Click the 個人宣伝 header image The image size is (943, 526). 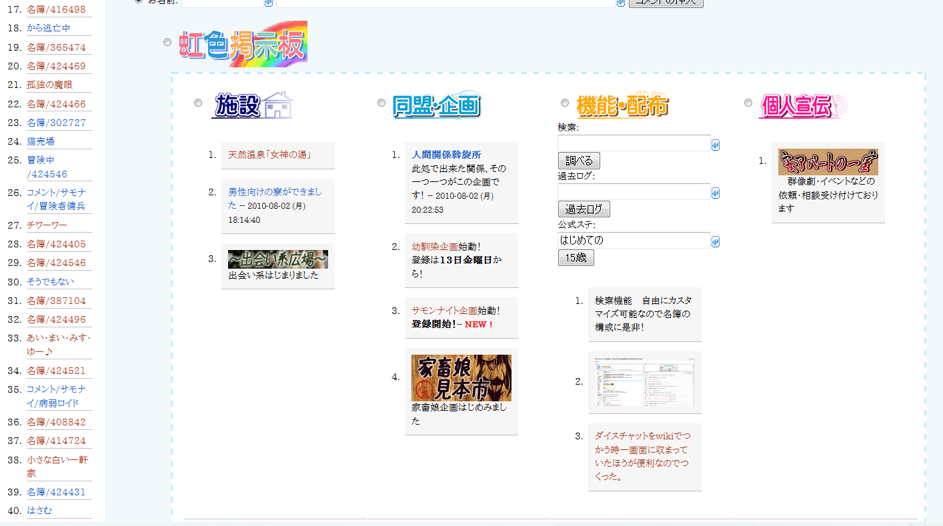tap(802, 105)
